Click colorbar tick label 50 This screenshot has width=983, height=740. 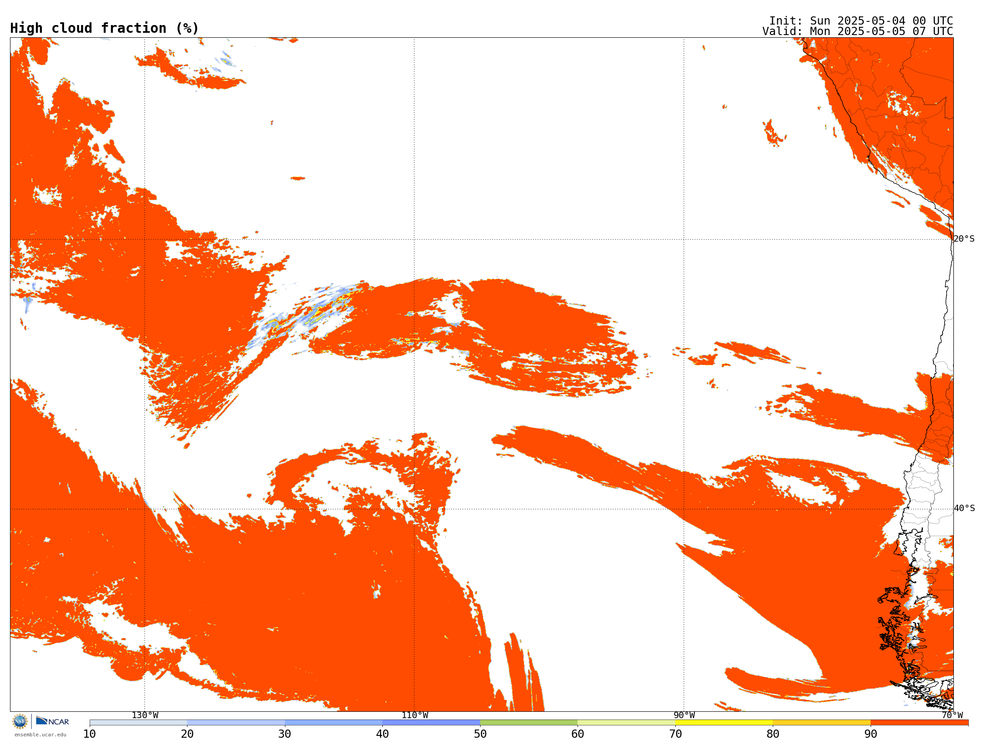[480, 734]
